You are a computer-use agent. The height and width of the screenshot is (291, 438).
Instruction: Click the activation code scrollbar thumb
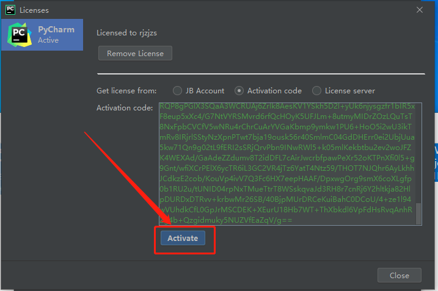tap(418, 214)
